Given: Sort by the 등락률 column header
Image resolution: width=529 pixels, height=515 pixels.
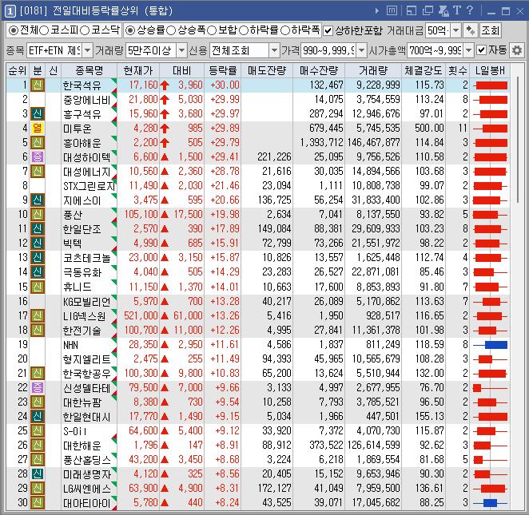Looking at the screenshot, I should coord(223,70).
